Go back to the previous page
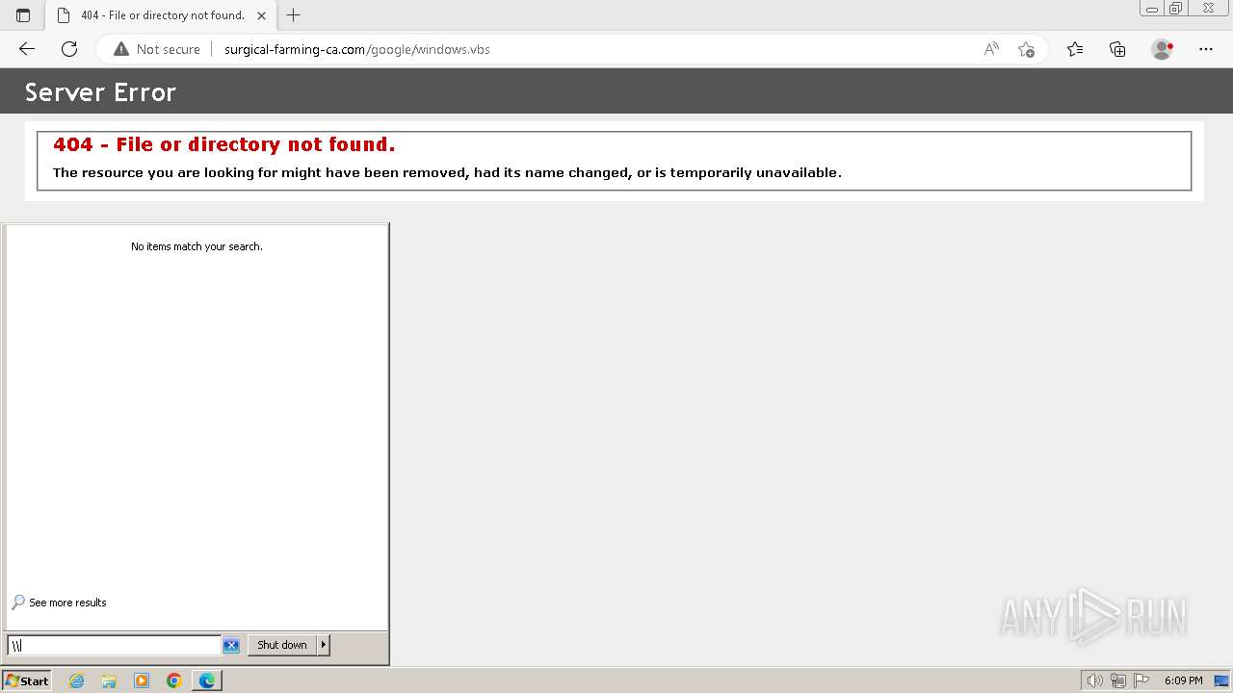The height and width of the screenshot is (693, 1233). tap(27, 49)
